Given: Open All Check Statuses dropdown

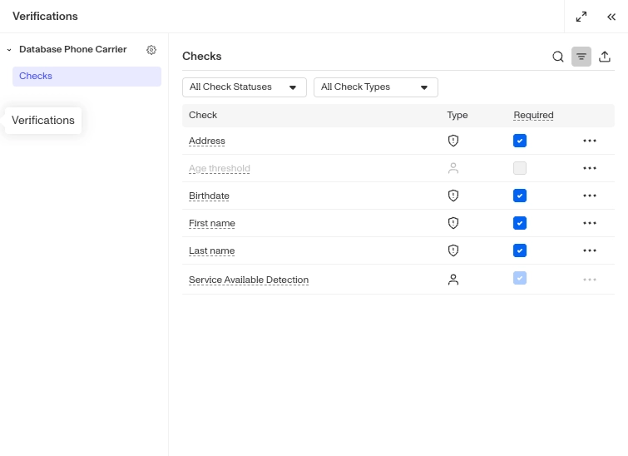Looking at the screenshot, I should coord(244,87).
